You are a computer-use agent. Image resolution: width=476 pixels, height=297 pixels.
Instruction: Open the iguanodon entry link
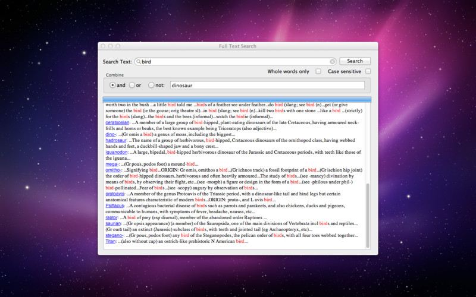(x=117, y=152)
